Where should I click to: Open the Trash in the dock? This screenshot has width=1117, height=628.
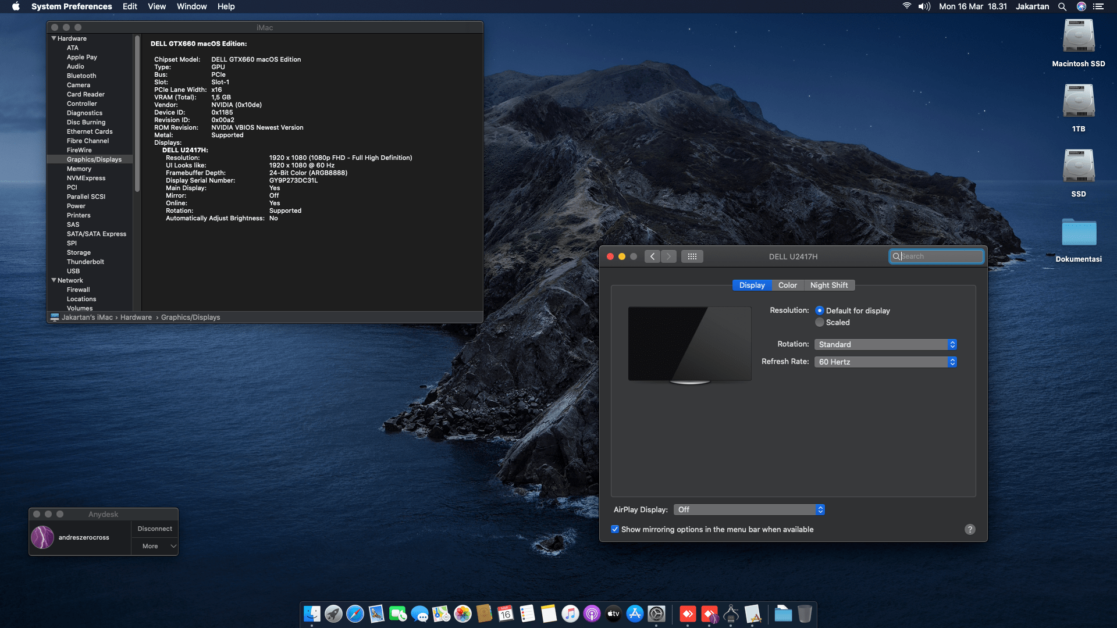pos(805,613)
